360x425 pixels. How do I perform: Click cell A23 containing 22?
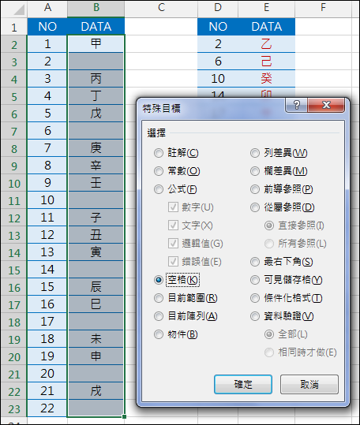click(47, 408)
